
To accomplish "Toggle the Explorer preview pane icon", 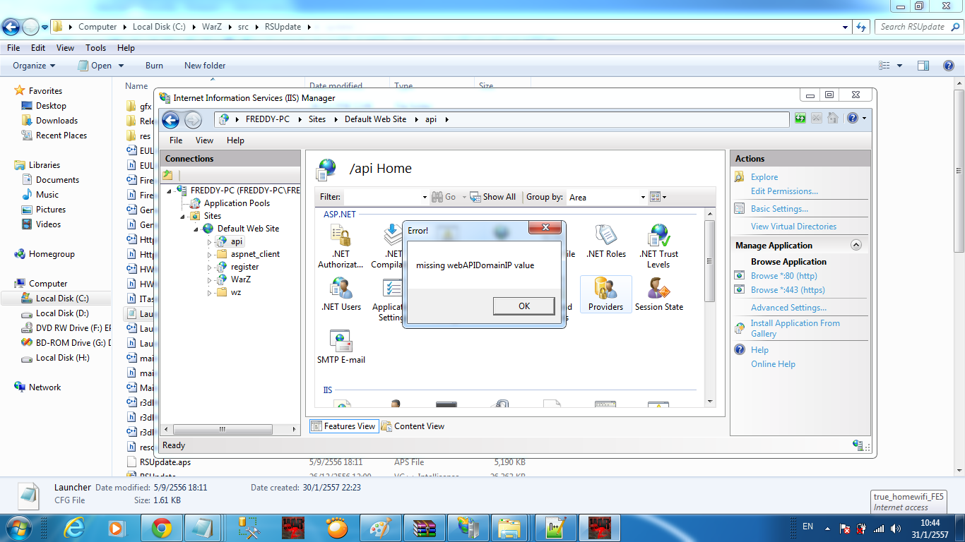I will tap(923, 66).
